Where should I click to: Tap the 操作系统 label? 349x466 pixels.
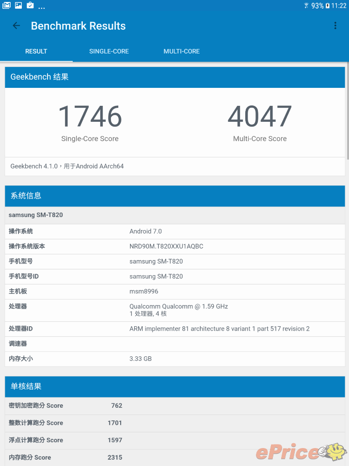coord(21,231)
